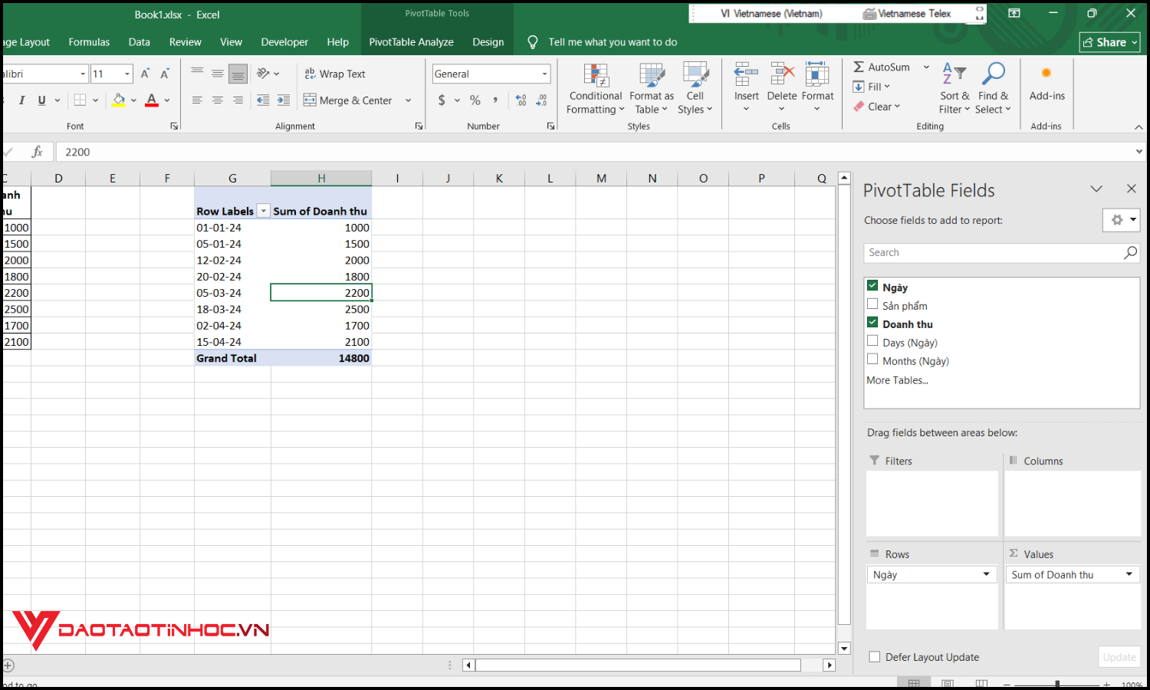Open the General number format dropdown
Viewport: 1150px width, 690px height.
click(546, 74)
